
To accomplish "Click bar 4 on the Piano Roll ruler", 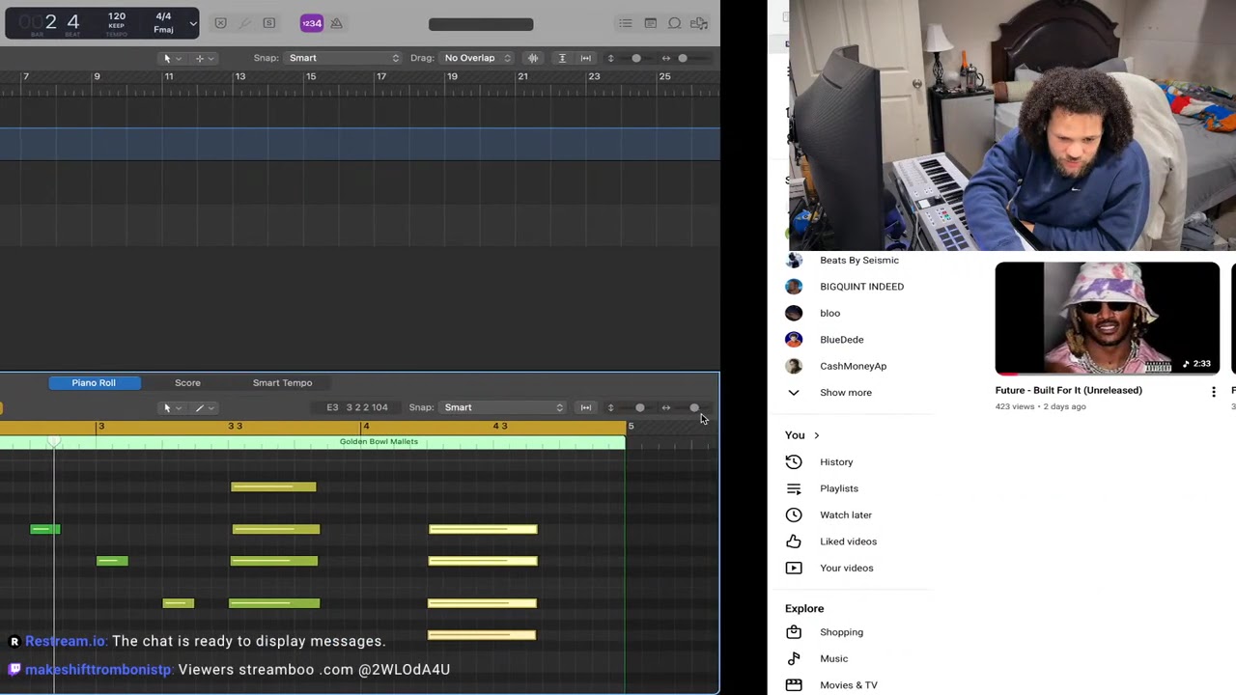I will coord(366,426).
